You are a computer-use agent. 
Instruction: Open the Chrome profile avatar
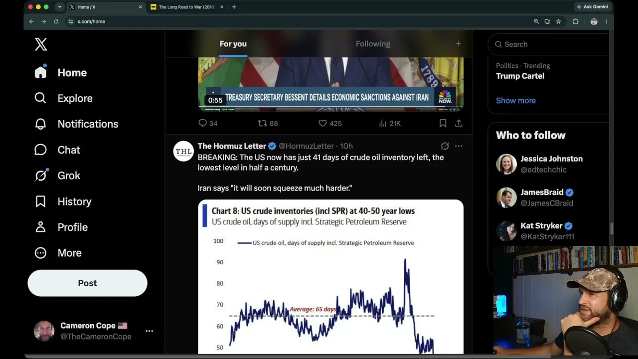click(594, 21)
